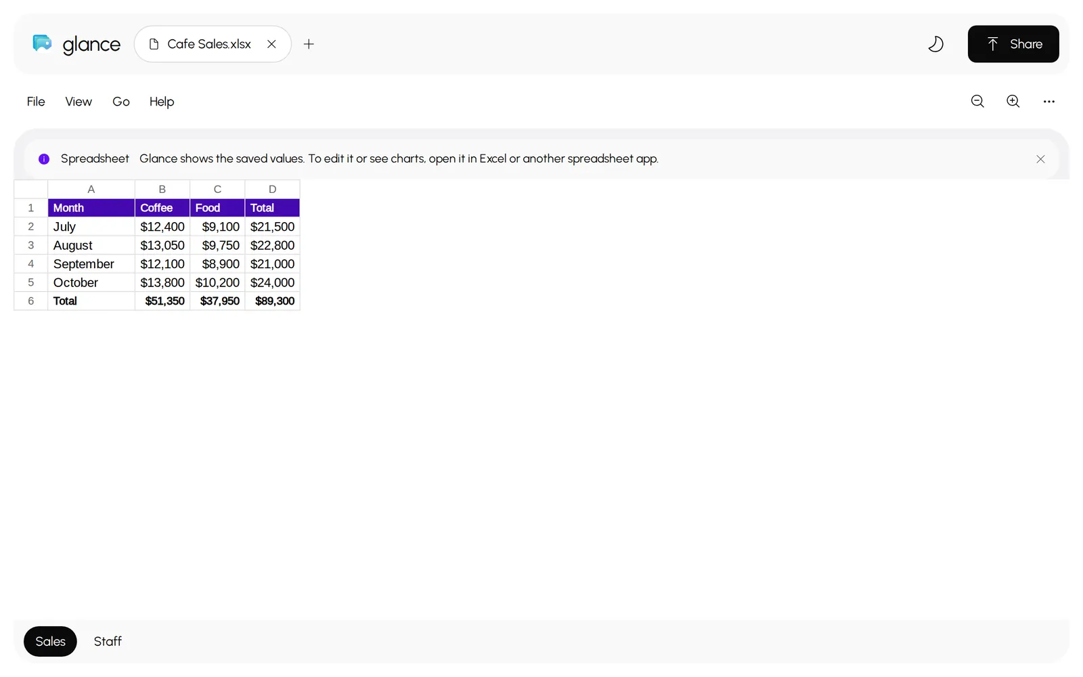Viewport: 1083px width, 677px height.
Task: Click the $9,750 food value
Action: click(217, 245)
